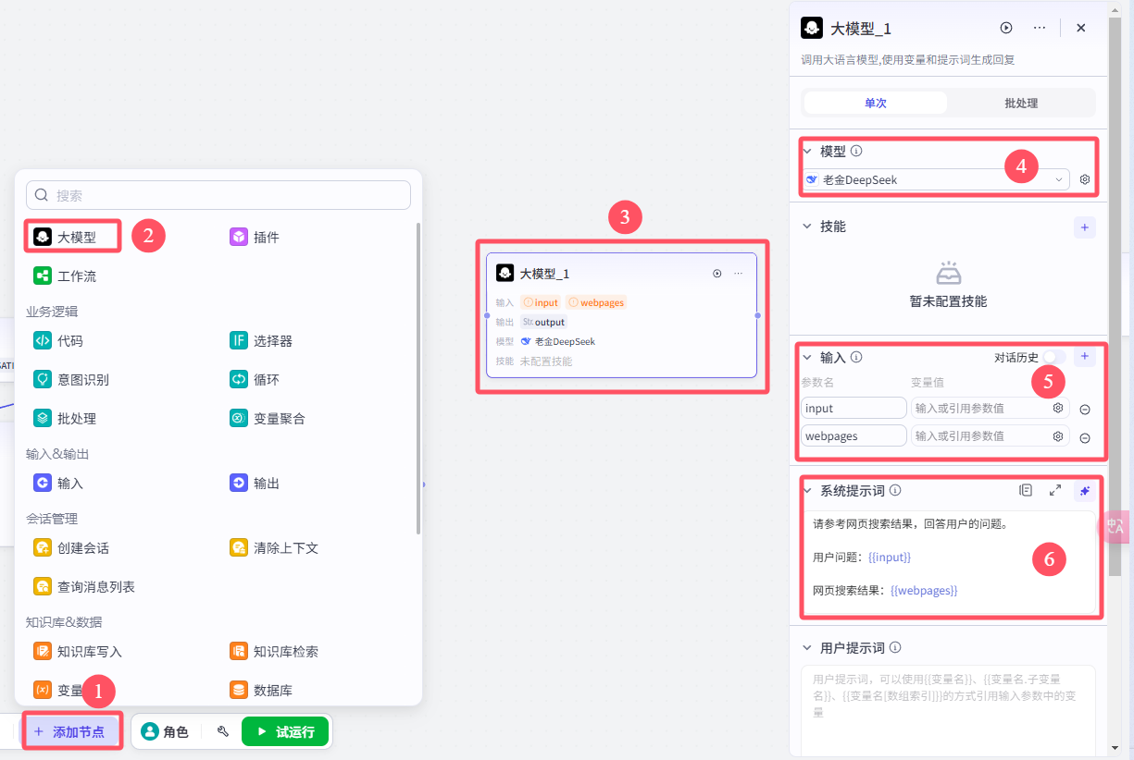Select the 插件 plugin node icon

239,237
